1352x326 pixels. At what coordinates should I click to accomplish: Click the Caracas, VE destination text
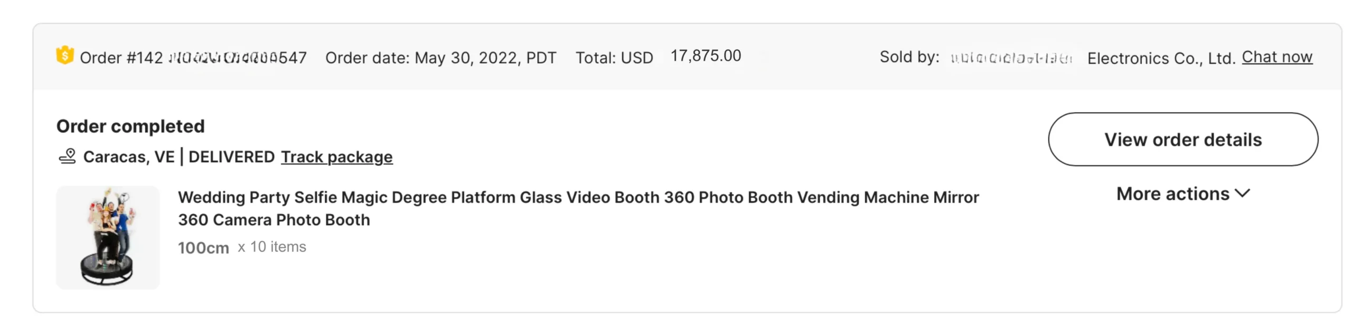tap(129, 157)
